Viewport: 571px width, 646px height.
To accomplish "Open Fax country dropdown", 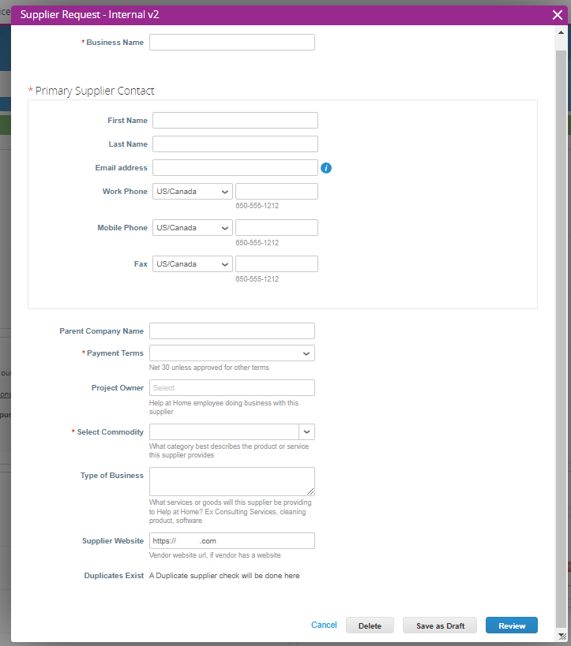I will pyautogui.click(x=192, y=263).
